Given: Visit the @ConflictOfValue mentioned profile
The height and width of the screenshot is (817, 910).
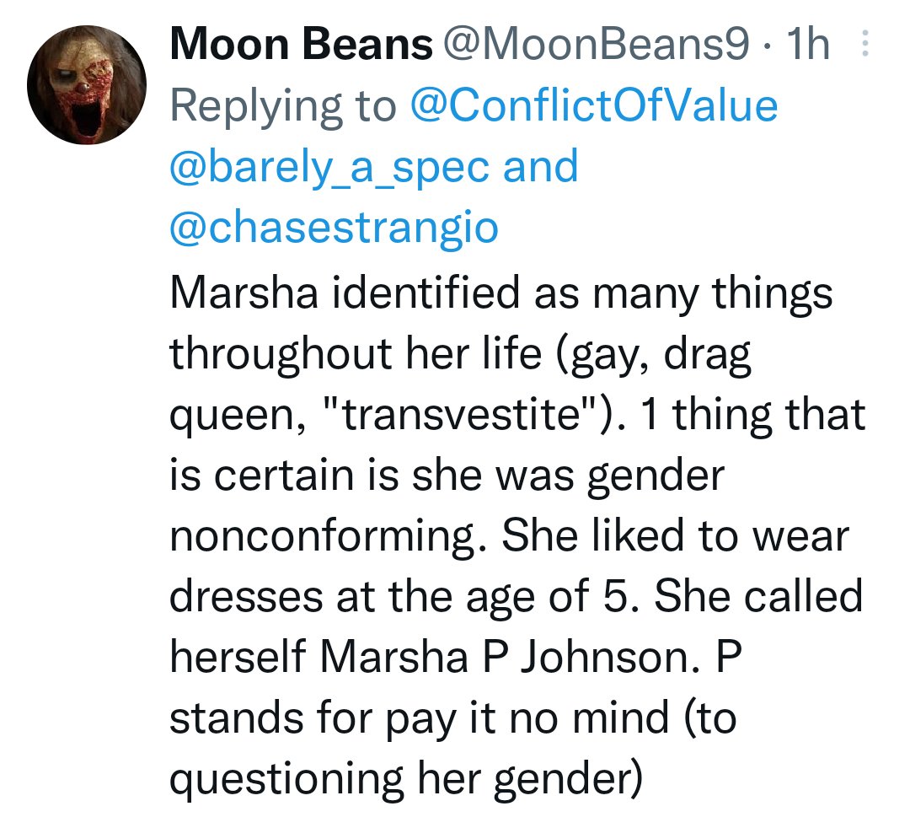Looking at the screenshot, I should click(594, 105).
